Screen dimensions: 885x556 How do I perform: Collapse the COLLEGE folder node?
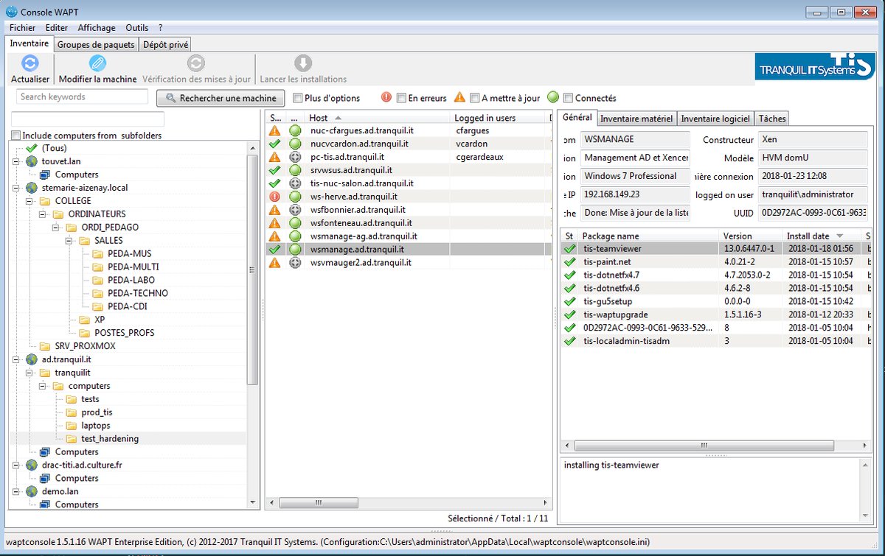pos(29,201)
